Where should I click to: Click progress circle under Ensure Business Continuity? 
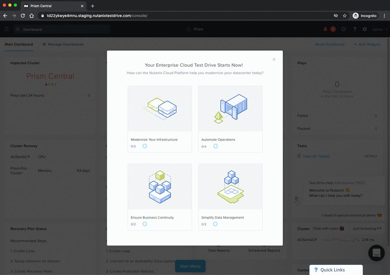[145, 224]
